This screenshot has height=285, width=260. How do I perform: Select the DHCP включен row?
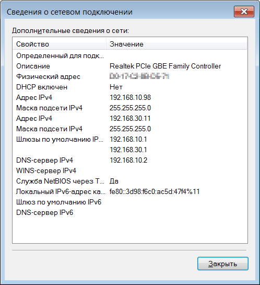[x=130, y=87]
